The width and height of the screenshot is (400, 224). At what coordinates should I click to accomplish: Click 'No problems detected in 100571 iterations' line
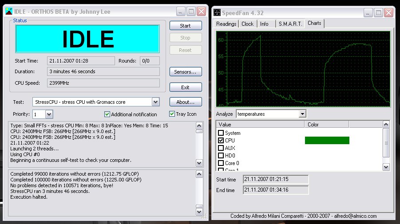(62, 185)
